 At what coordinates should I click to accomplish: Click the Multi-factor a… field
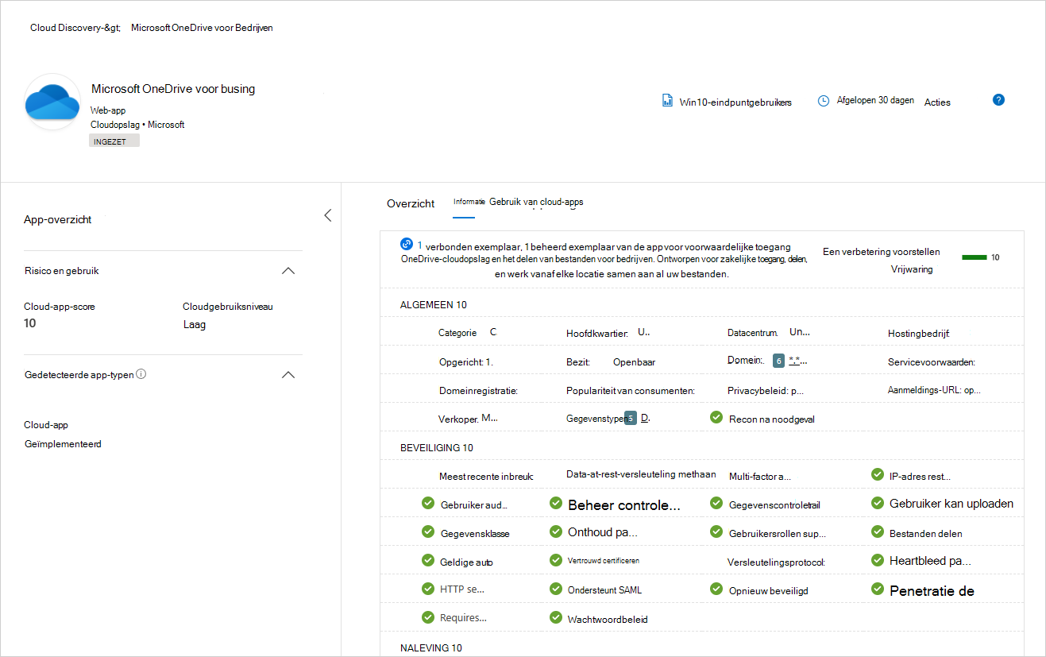pos(760,477)
